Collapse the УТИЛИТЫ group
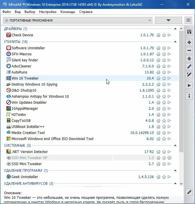 175,42
